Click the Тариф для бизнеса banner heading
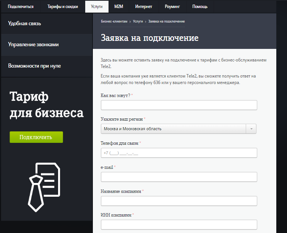The width and height of the screenshot is (287, 233). point(47,104)
